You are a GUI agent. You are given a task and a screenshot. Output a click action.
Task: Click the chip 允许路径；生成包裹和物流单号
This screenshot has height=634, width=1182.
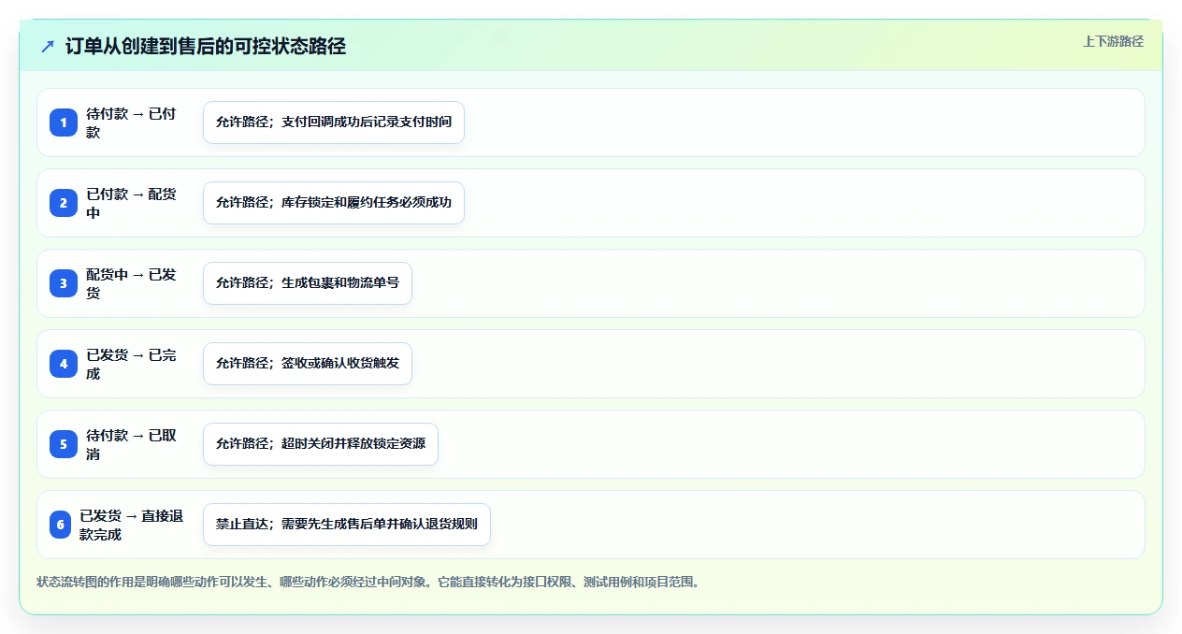tap(308, 283)
